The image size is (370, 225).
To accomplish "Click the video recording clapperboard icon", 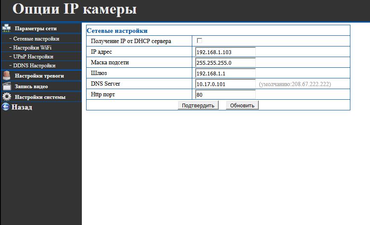I will click(6, 87).
